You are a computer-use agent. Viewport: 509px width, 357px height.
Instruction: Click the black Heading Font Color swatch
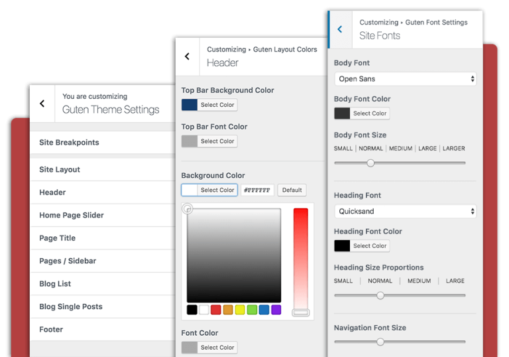click(342, 246)
